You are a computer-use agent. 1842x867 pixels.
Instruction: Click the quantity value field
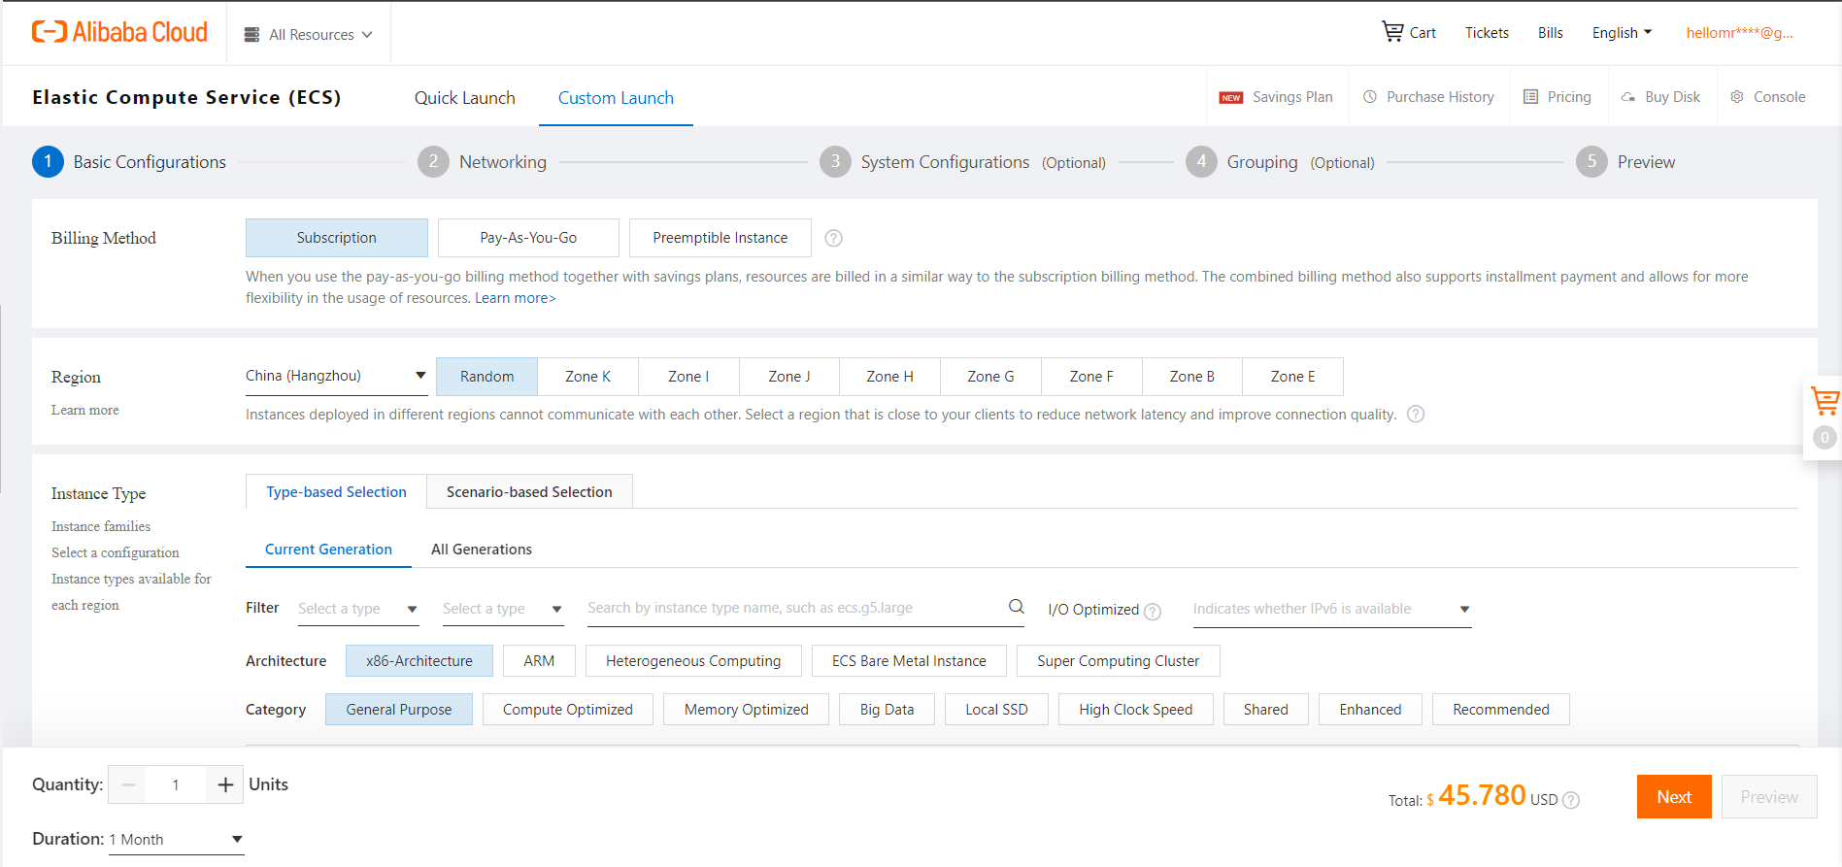click(x=176, y=784)
